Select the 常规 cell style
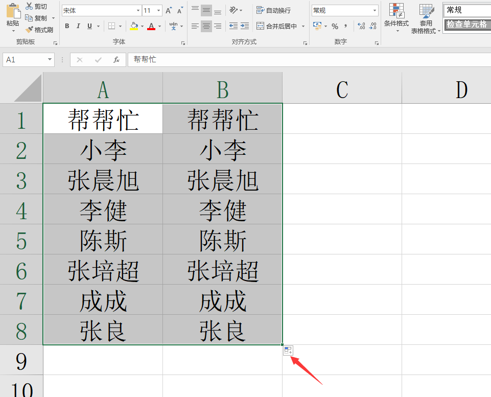Screen dimensions: 491x397 467,10
